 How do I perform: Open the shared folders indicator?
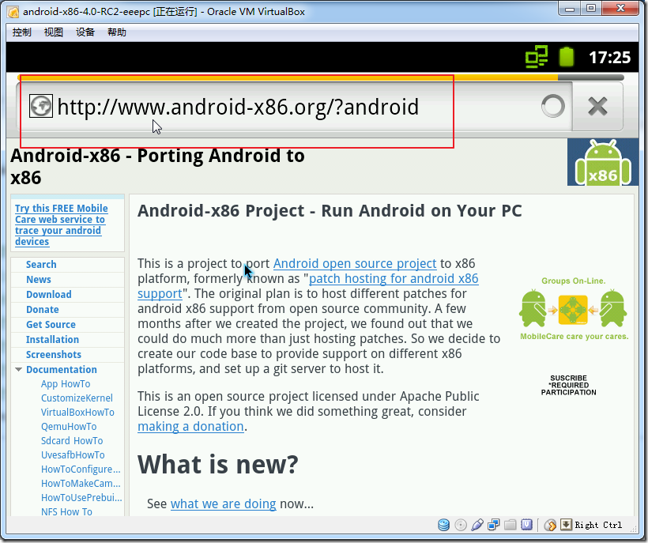tap(510, 525)
